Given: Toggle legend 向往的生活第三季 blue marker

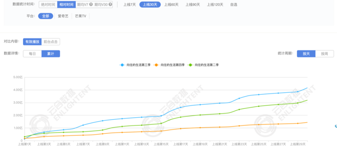Looking at the screenshot, I should pyautogui.click(x=122, y=65).
